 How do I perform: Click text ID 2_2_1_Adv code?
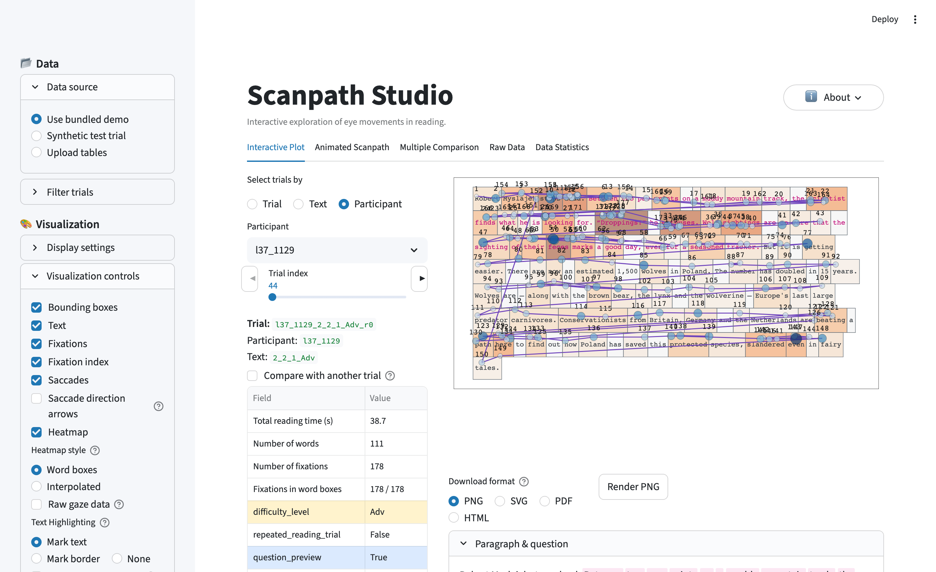(294, 357)
